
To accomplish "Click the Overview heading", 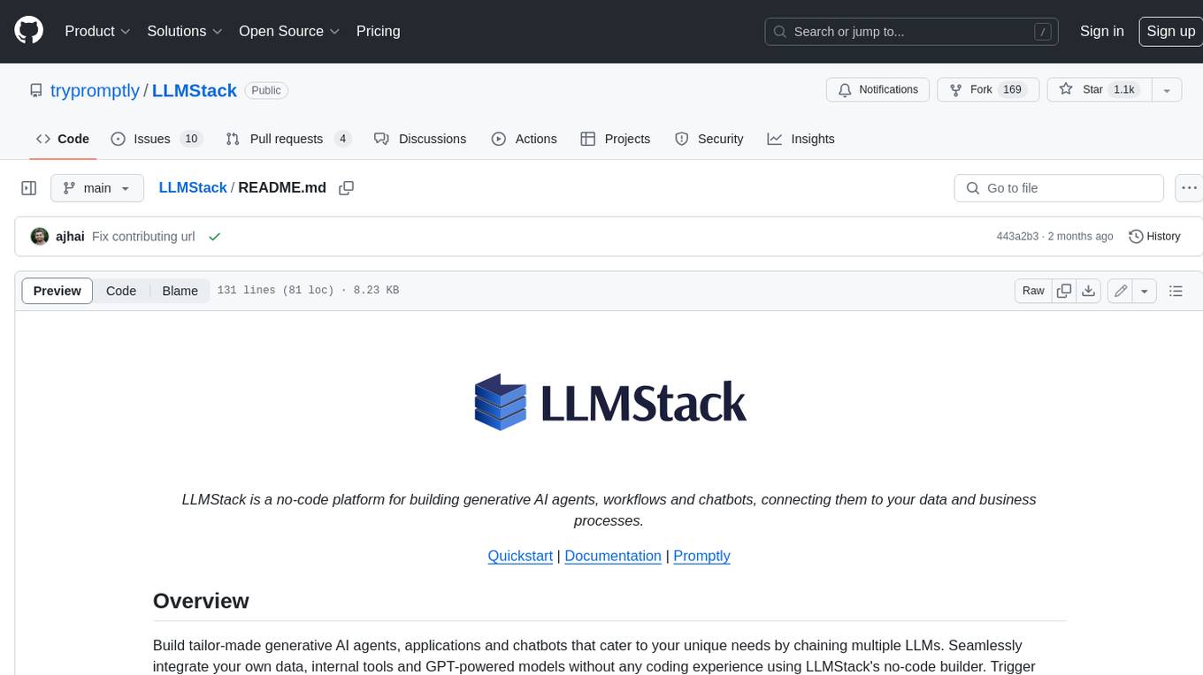I will tap(201, 601).
